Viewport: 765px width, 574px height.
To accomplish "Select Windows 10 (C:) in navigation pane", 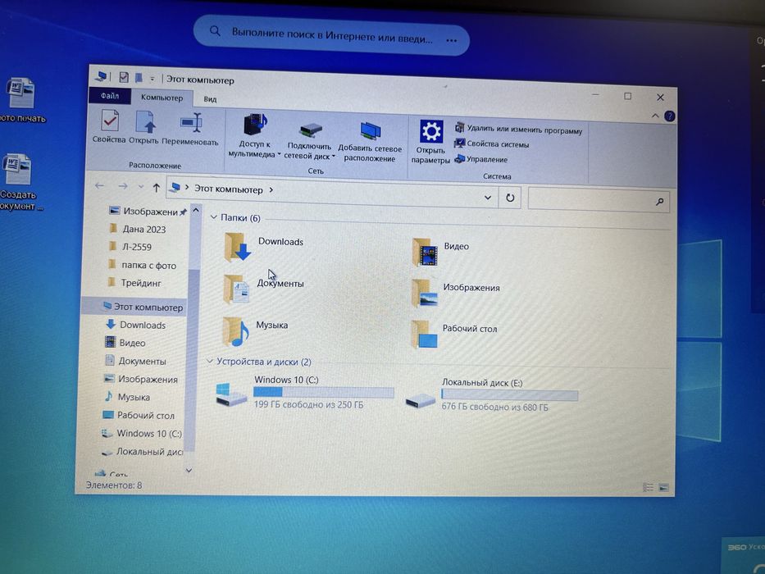I will [141, 434].
